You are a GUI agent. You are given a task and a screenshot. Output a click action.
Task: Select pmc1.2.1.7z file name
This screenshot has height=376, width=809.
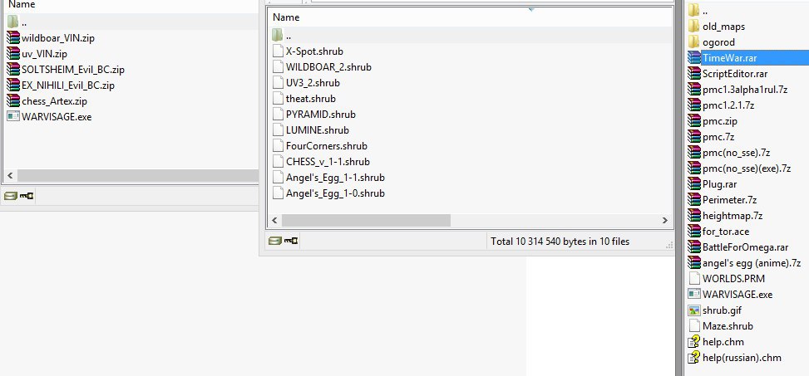pos(728,105)
